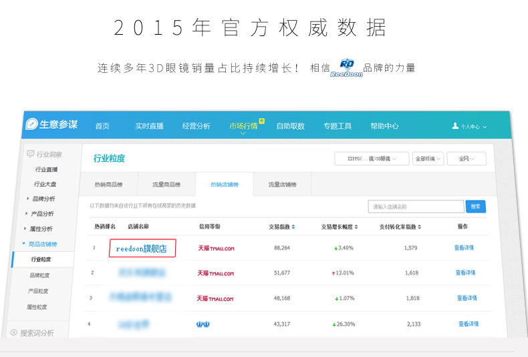Click the 请输入店铺名称 search field
Viewport: 528px width, 357px height.
[416, 207]
